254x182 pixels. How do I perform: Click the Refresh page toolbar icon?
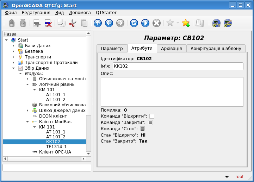(134, 23)
